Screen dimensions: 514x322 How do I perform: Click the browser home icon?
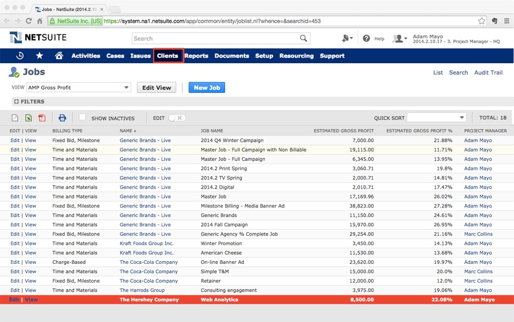click(x=39, y=21)
